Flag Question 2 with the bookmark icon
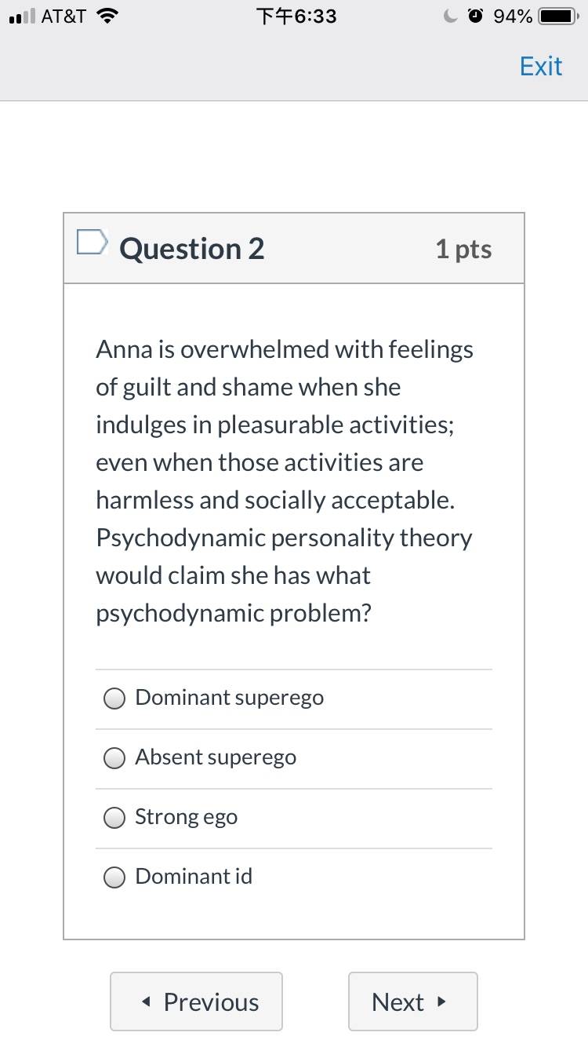Image resolution: width=588 pixels, height=1047 pixels. click(x=91, y=243)
